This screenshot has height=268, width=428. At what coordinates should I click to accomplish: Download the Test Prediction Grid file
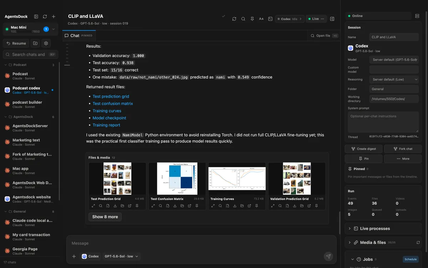pos(115,206)
